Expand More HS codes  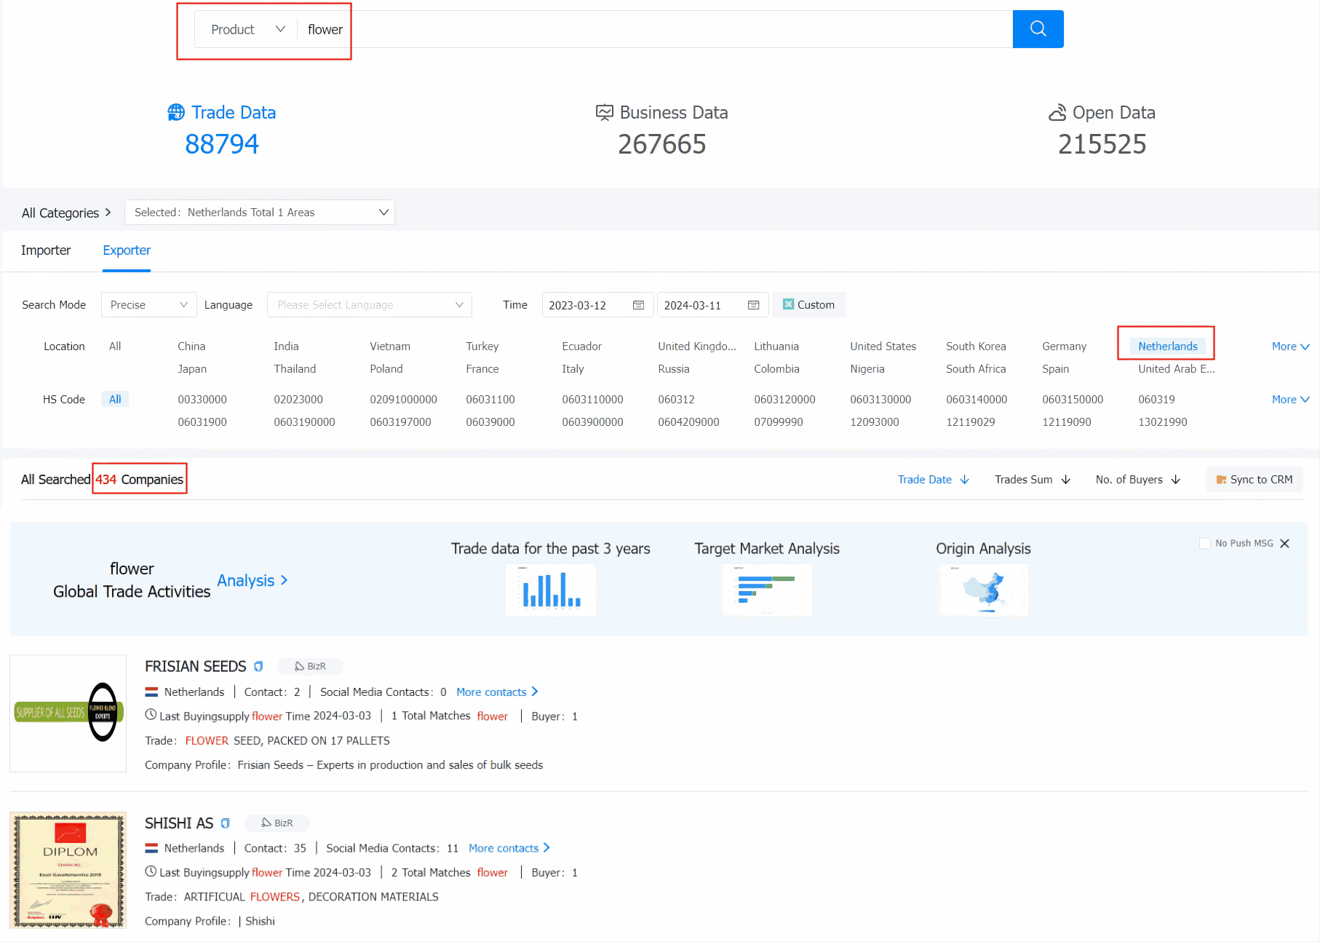(1290, 400)
